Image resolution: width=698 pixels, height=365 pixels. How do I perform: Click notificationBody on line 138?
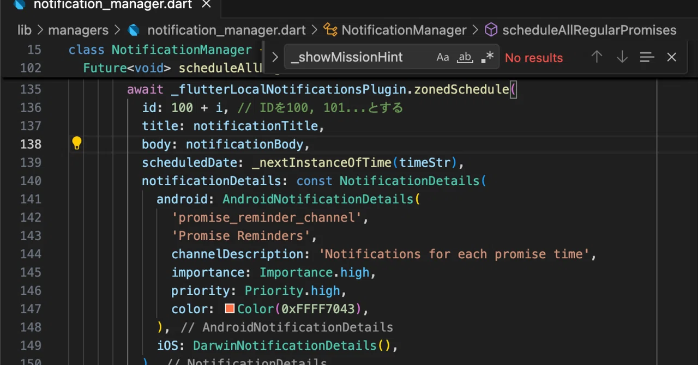pyautogui.click(x=244, y=144)
